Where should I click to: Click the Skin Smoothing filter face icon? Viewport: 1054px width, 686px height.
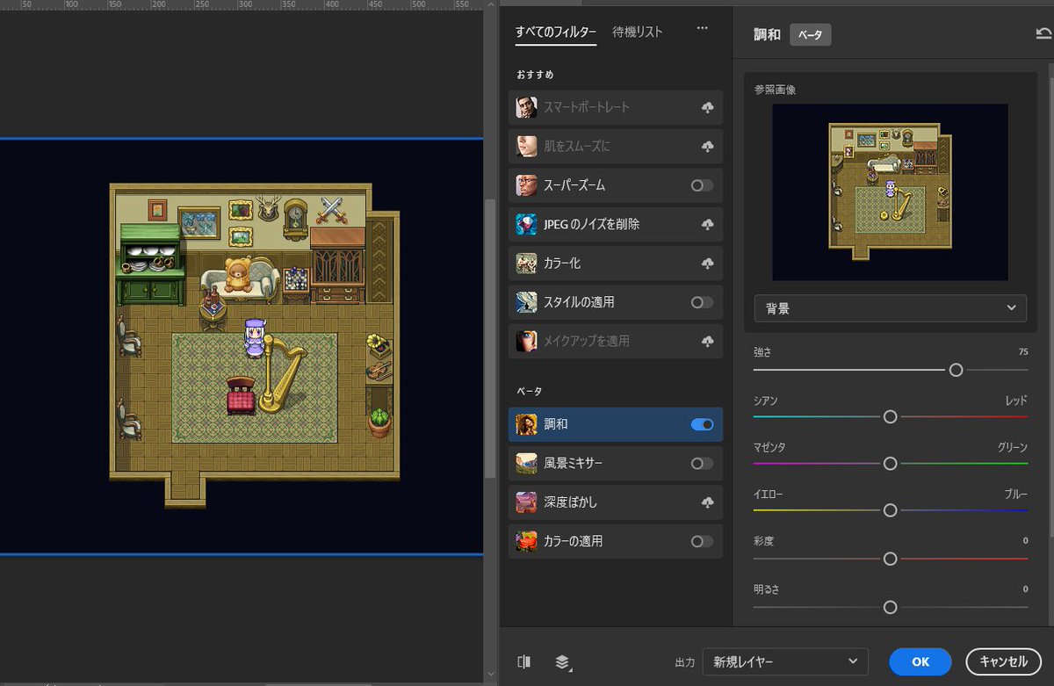point(526,146)
